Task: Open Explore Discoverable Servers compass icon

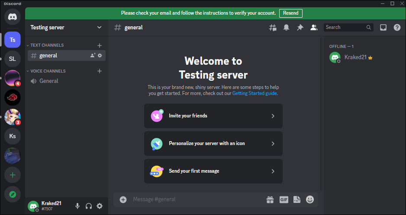Action: coord(13,194)
